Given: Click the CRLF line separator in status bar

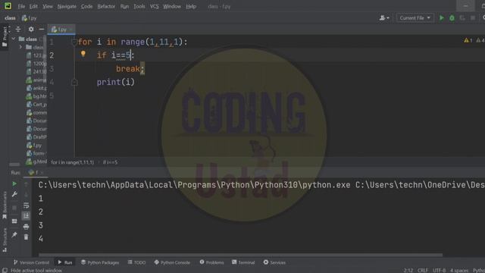Looking at the screenshot, I should 423,270.
